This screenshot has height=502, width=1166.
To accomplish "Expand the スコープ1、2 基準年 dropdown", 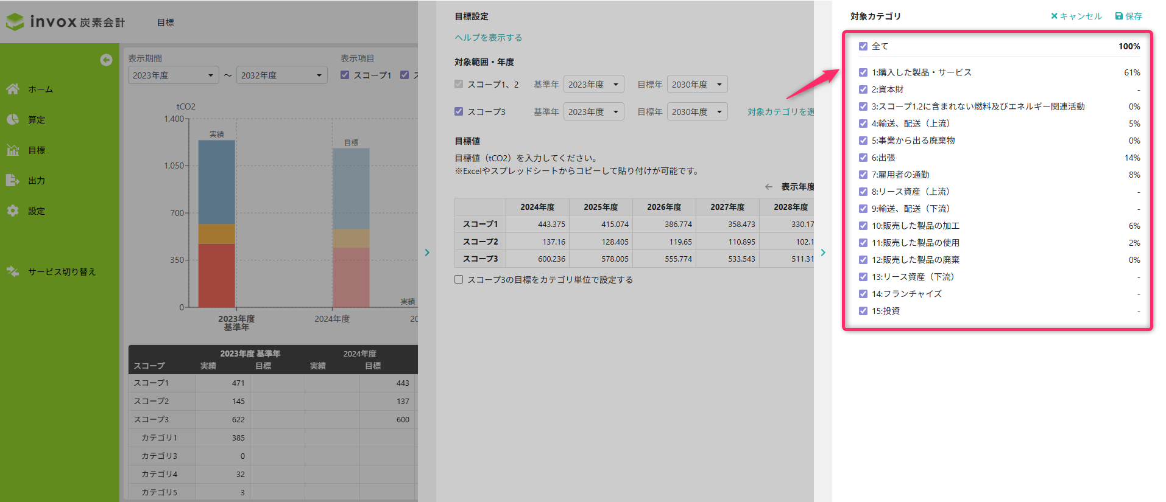I will point(593,85).
